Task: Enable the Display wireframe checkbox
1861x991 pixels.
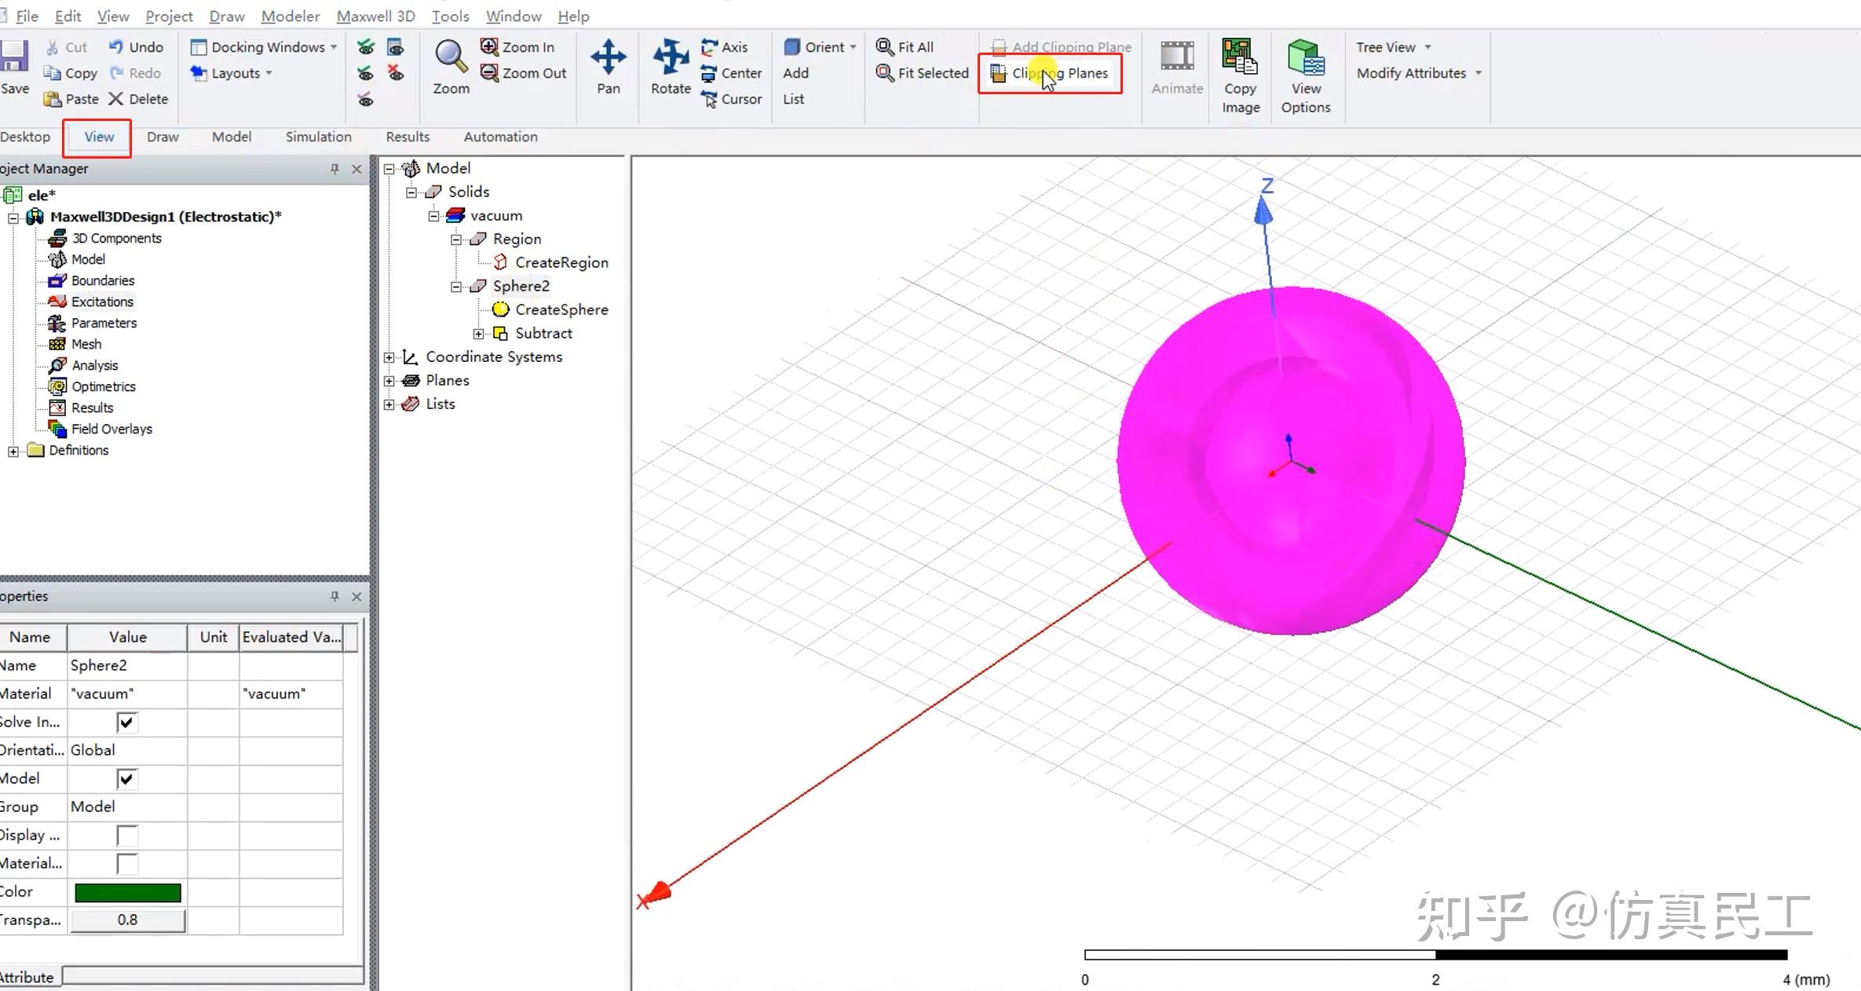Action: pos(126,835)
